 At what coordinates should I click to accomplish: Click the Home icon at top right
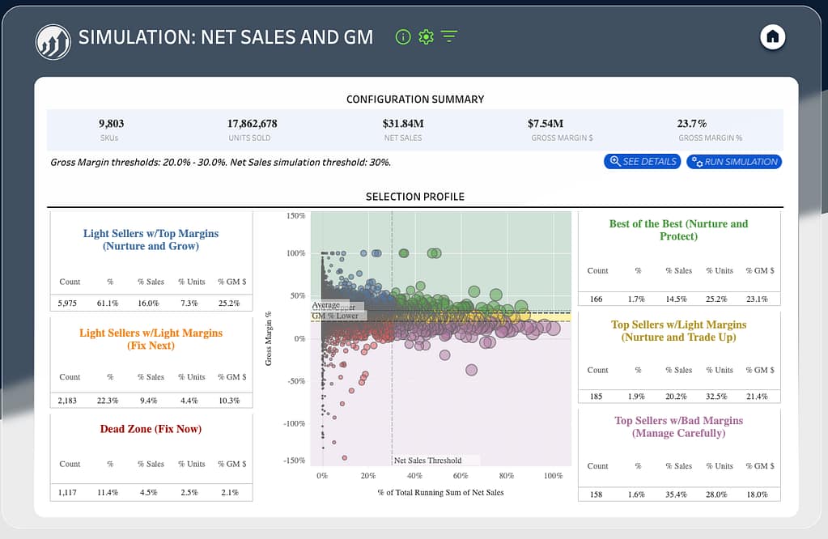pyautogui.click(x=771, y=36)
